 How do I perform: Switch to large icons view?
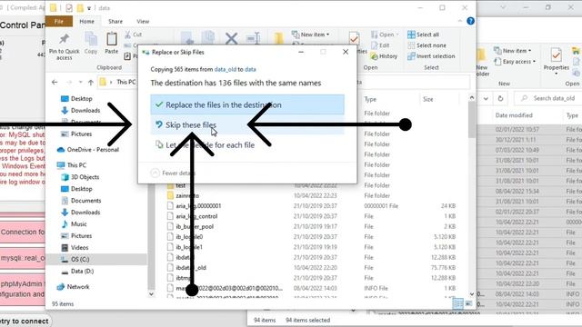pos(469,304)
